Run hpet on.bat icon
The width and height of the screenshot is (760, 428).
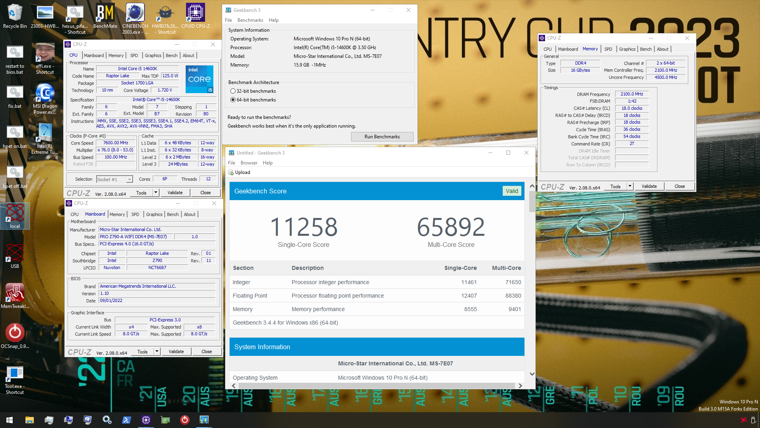click(x=15, y=136)
